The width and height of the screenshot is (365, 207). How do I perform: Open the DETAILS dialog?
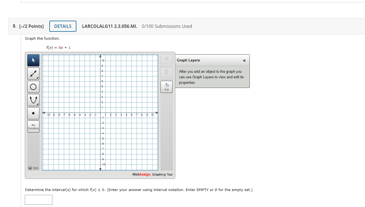pyautogui.click(x=63, y=26)
